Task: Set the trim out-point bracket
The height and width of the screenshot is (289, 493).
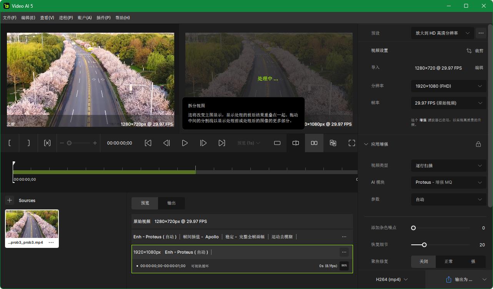Action: point(28,143)
